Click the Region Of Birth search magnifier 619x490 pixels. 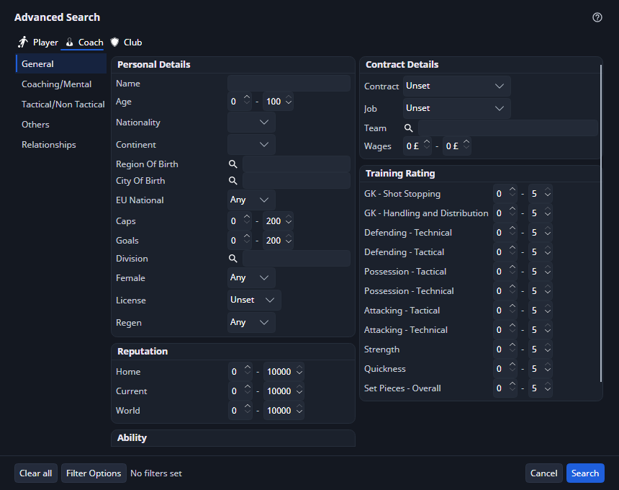[x=233, y=164]
